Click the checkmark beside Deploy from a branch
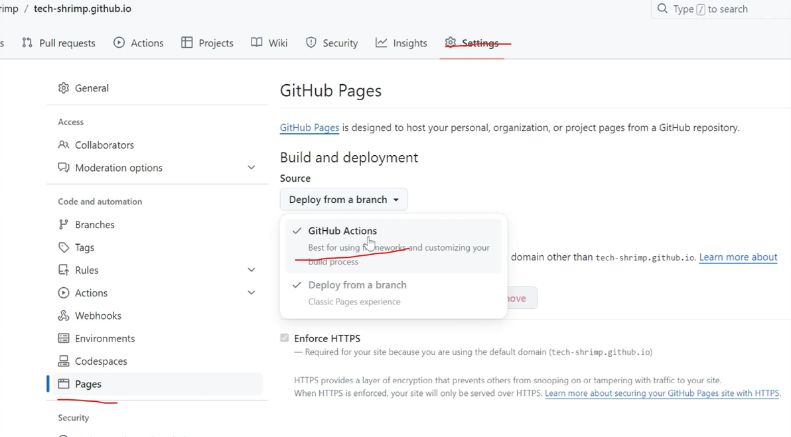Image resolution: width=791 pixels, height=437 pixels. pos(297,285)
